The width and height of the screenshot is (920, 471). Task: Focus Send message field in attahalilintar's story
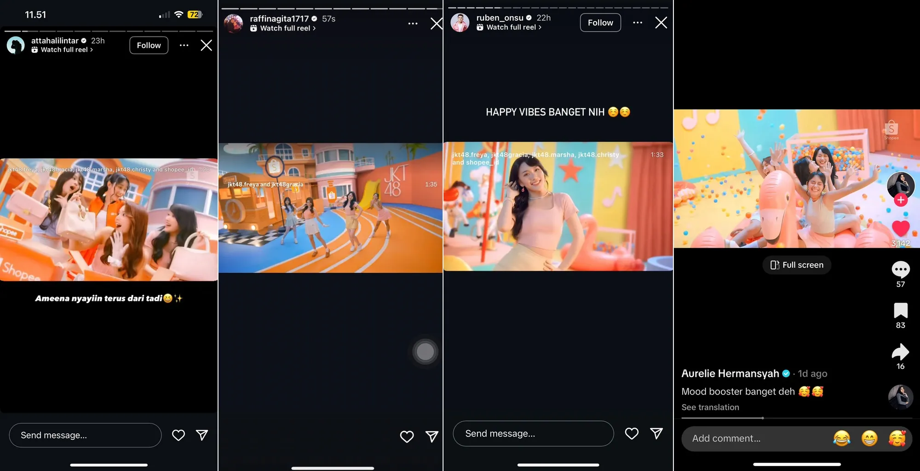click(85, 435)
